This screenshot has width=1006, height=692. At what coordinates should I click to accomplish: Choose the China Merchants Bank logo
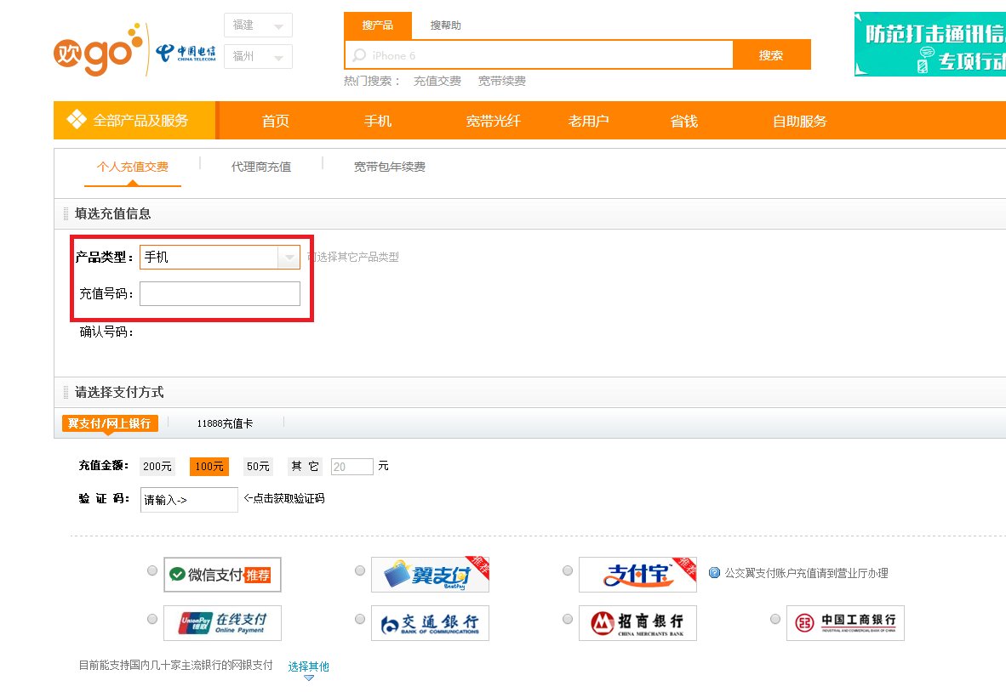(x=637, y=623)
